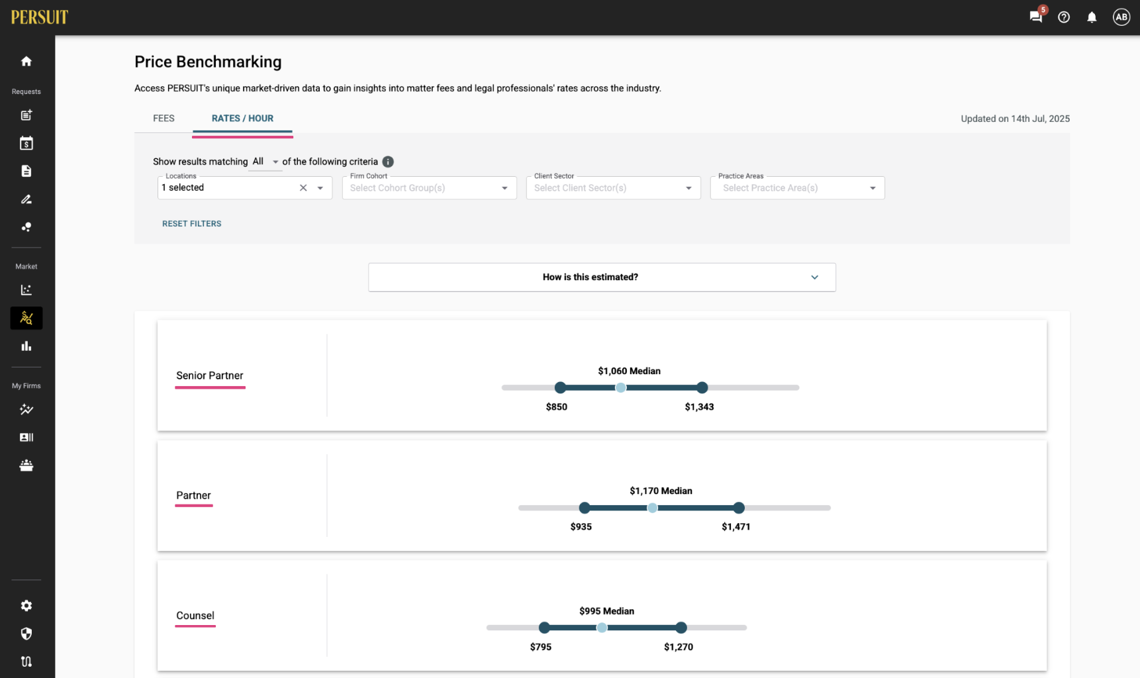Go to the Home icon in the sidebar
Image resolution: width=1140 pixels, height=678 pixels.
(26, 62)
